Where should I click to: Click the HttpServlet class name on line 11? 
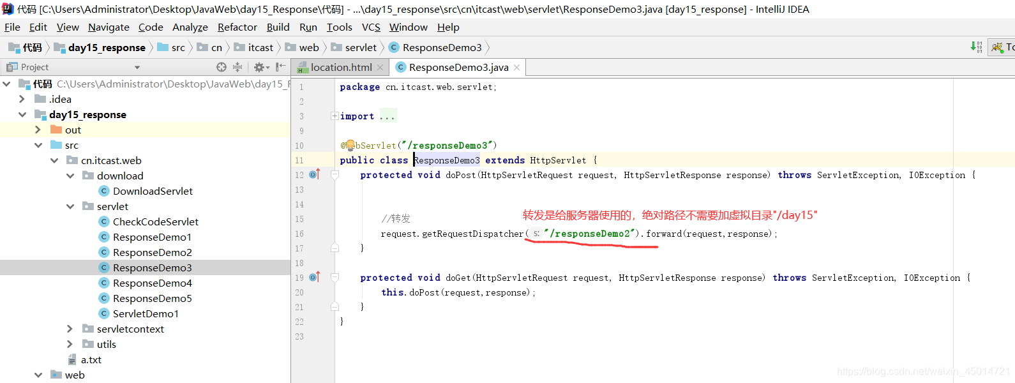558,160
